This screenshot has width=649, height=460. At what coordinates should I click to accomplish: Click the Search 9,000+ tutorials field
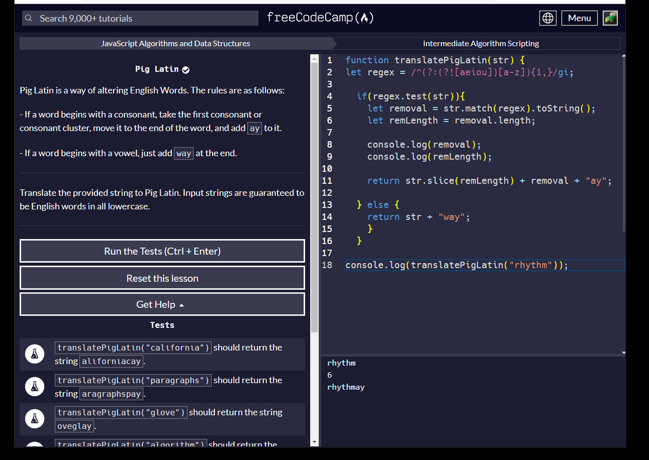tap(141, 18)
